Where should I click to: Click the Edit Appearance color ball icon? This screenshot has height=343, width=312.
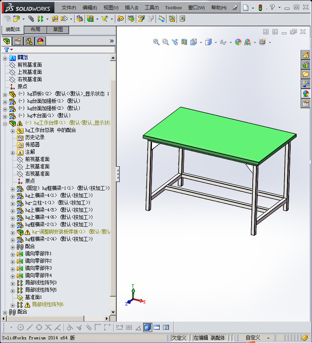coord(238,42)
